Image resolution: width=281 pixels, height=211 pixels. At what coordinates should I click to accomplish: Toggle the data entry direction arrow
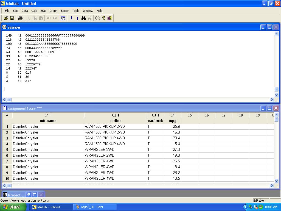pos(7,115)
